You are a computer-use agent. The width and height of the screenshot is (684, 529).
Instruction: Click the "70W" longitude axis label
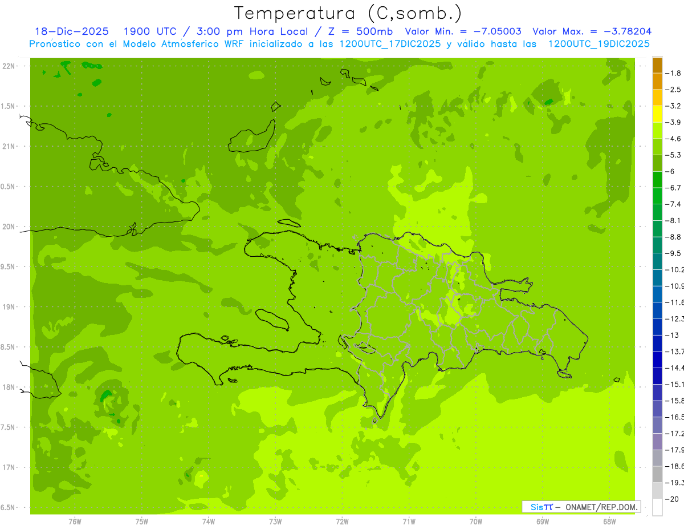tap(476, 522)
